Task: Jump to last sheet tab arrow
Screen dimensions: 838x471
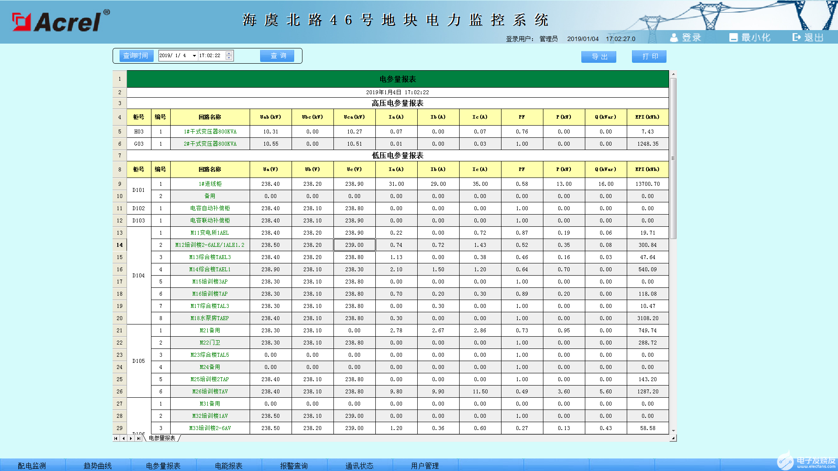Action: (x=138, y=438)
